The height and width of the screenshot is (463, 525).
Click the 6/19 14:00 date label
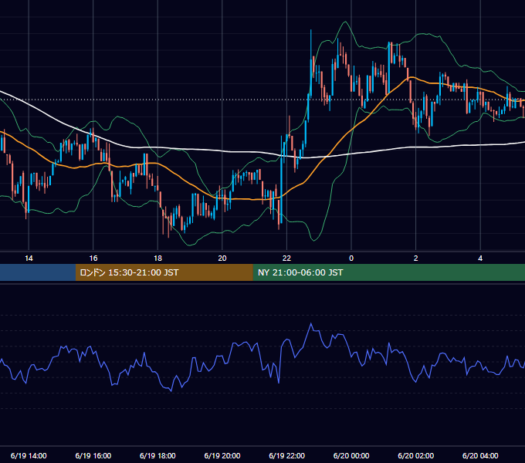click(29, 455)
